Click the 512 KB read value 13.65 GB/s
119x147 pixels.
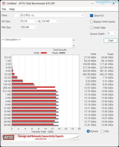click(x=107, y=91)
